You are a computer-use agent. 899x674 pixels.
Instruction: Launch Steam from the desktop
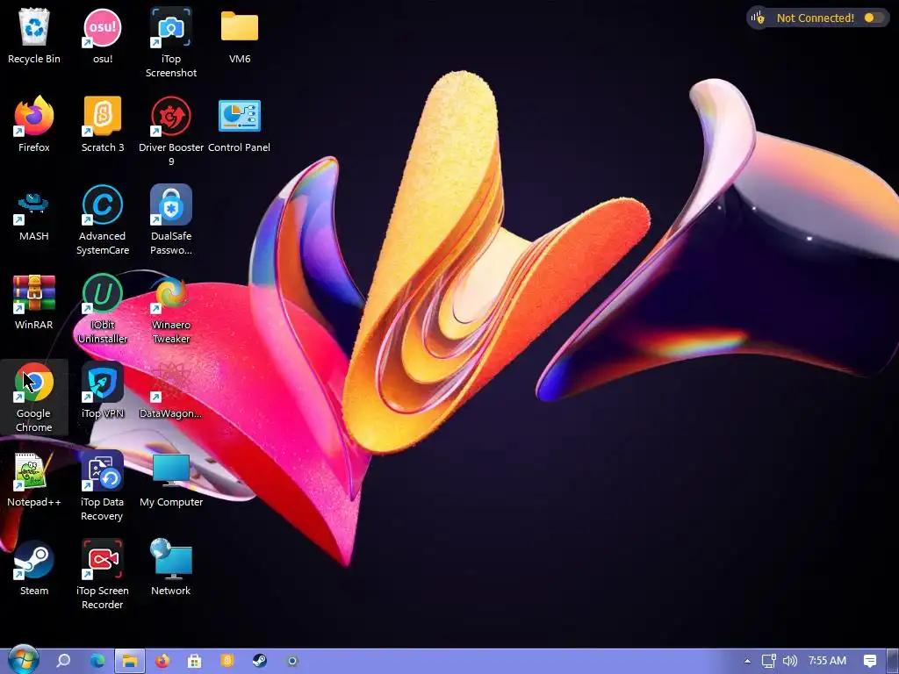pos(34,569)
